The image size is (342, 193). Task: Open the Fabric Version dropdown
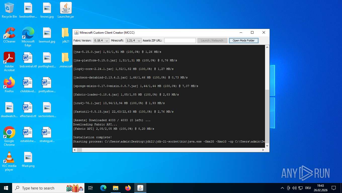(101, 40)
